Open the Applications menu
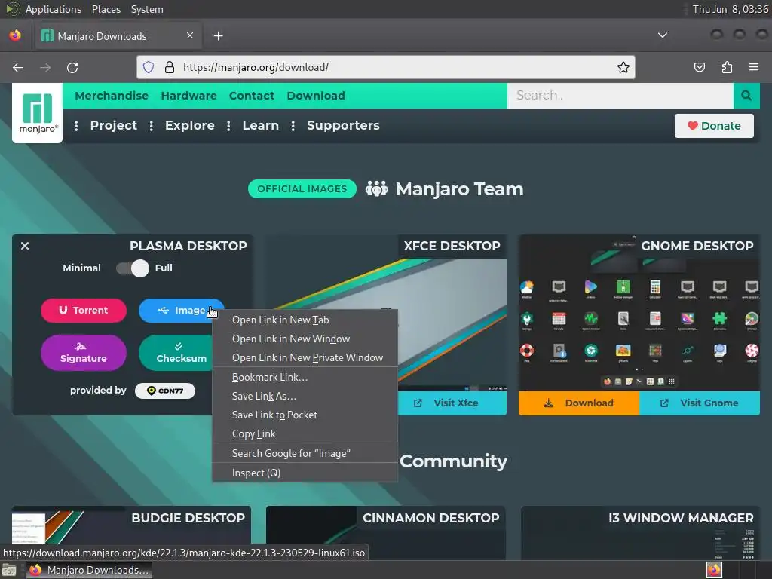The height and width of the screenshot is (579, 772). click(54, 9)
